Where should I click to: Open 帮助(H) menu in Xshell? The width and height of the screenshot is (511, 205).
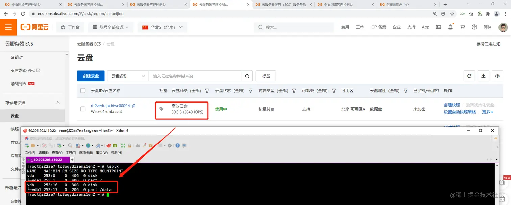(117, 153)
